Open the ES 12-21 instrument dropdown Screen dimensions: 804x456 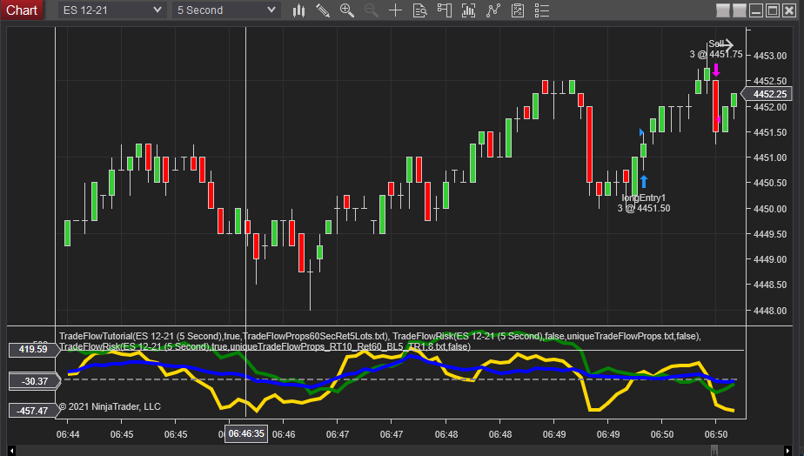click(112, 10)
